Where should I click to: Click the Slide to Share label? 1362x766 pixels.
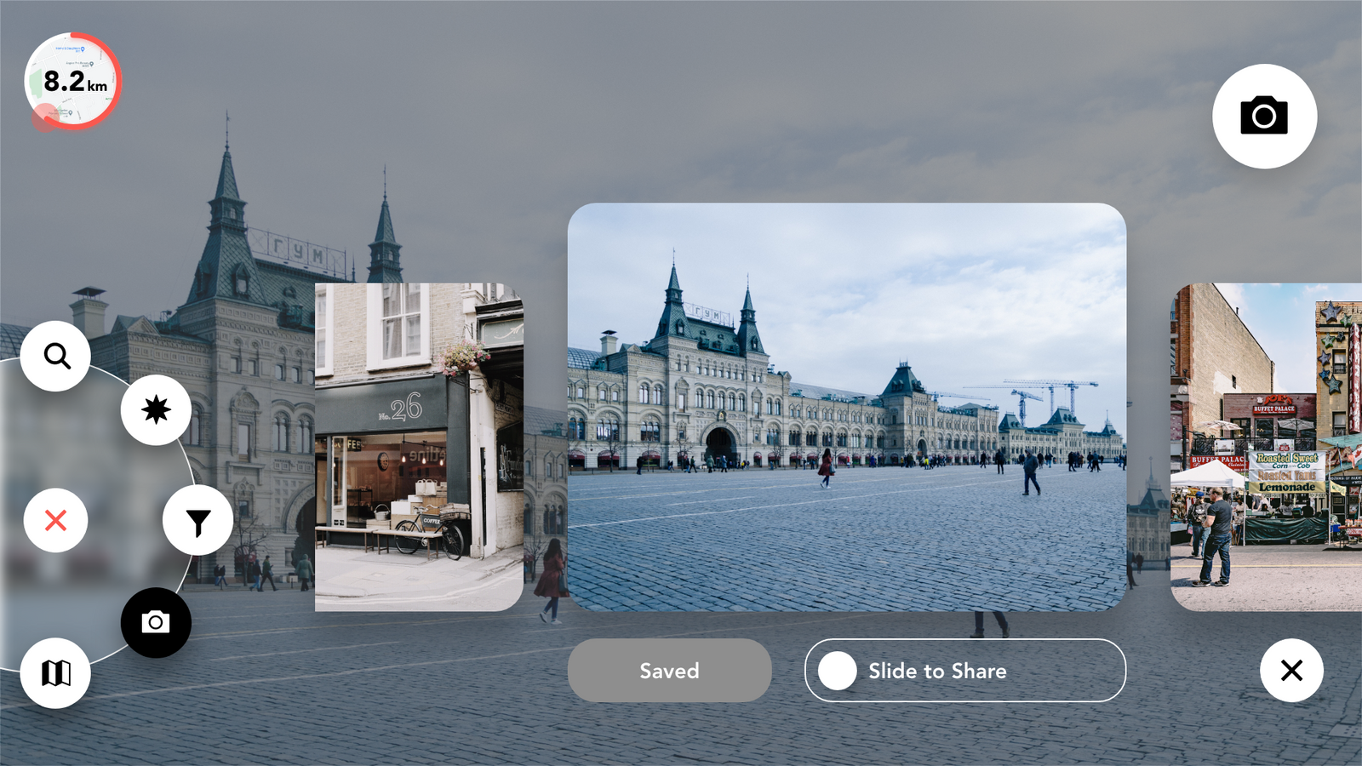click(x=937, y=671)
